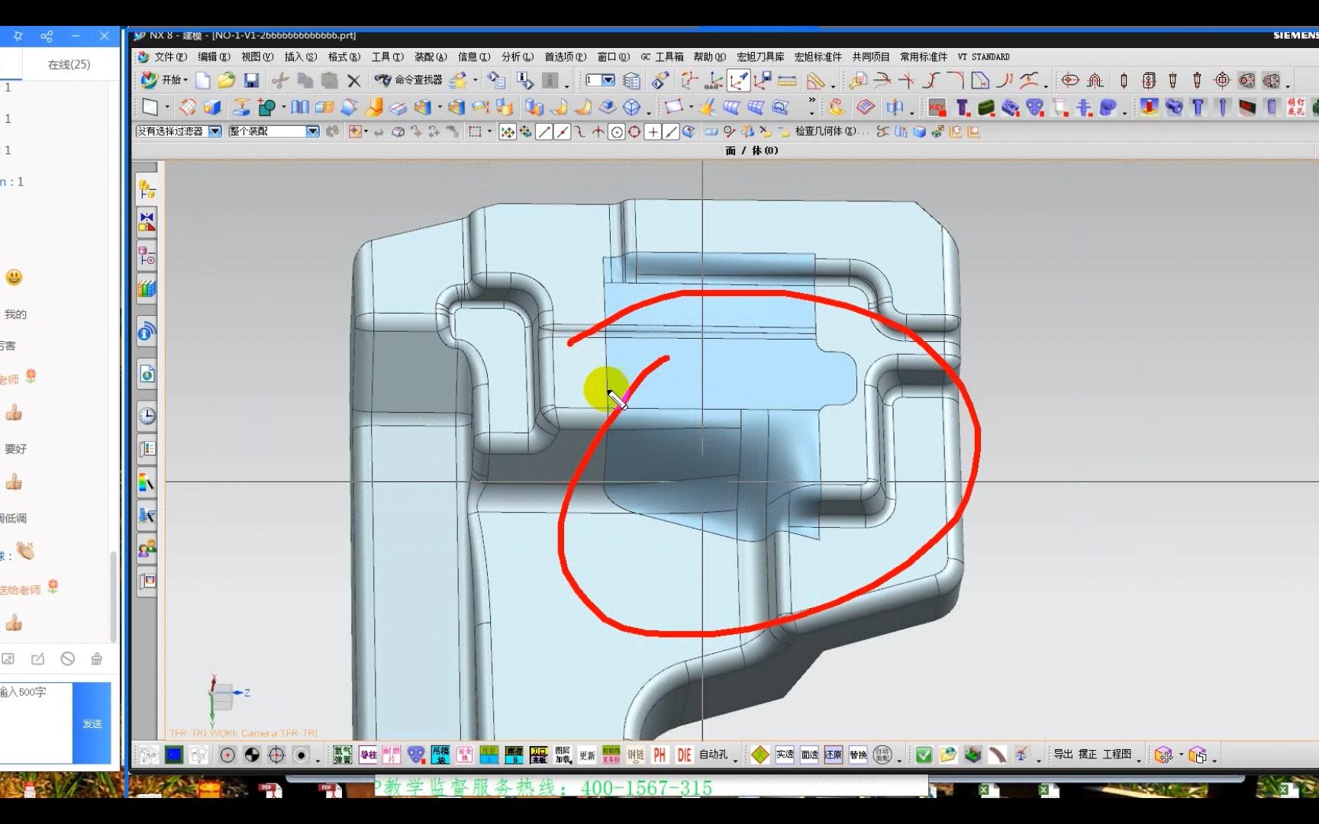The image size is (1319, 824).
Task: Click the 在线(25) online tab in chat
Action: tap(69, 65)
